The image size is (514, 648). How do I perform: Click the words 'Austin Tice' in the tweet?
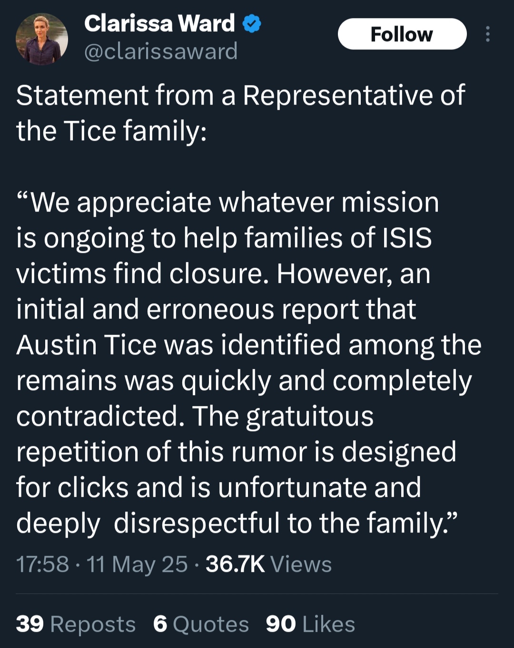pyautogui.click(x=86, y=345)
